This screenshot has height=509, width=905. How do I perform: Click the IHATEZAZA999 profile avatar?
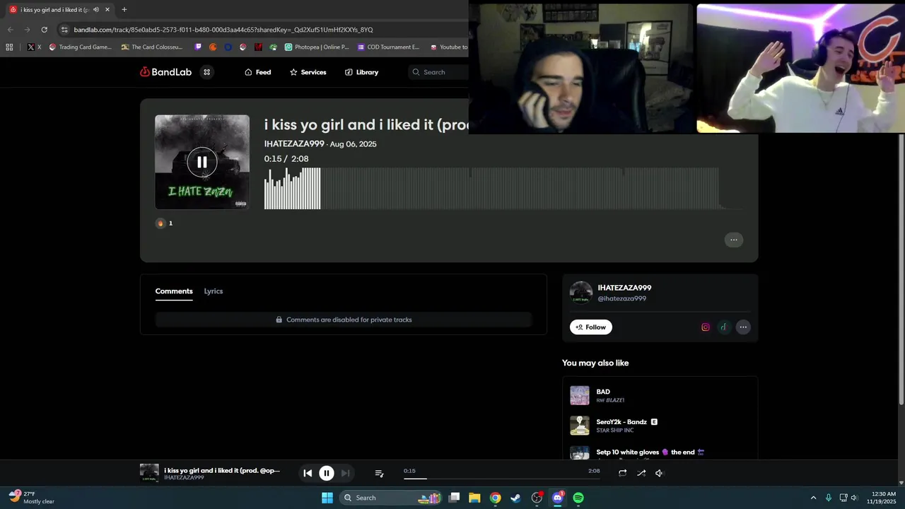click(581, 293)
